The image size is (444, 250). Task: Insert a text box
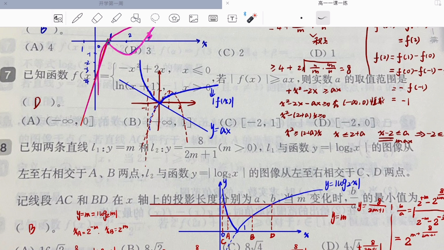point(232,18)
